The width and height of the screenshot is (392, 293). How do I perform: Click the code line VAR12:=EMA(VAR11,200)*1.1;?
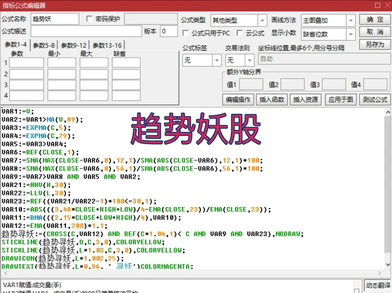pyautogui.click(x=55, y=226)
